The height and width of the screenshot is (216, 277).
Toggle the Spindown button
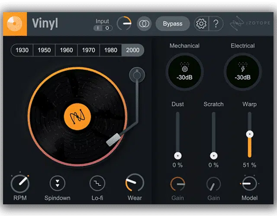click(x=58, y=183)
